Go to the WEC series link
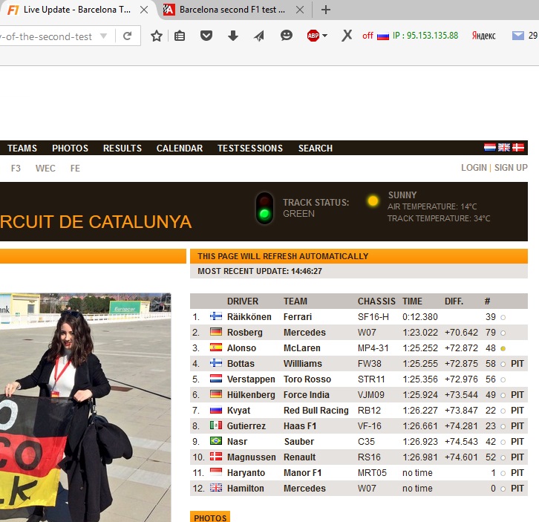Viewport: 539px width, 522px height. point(45,168)
